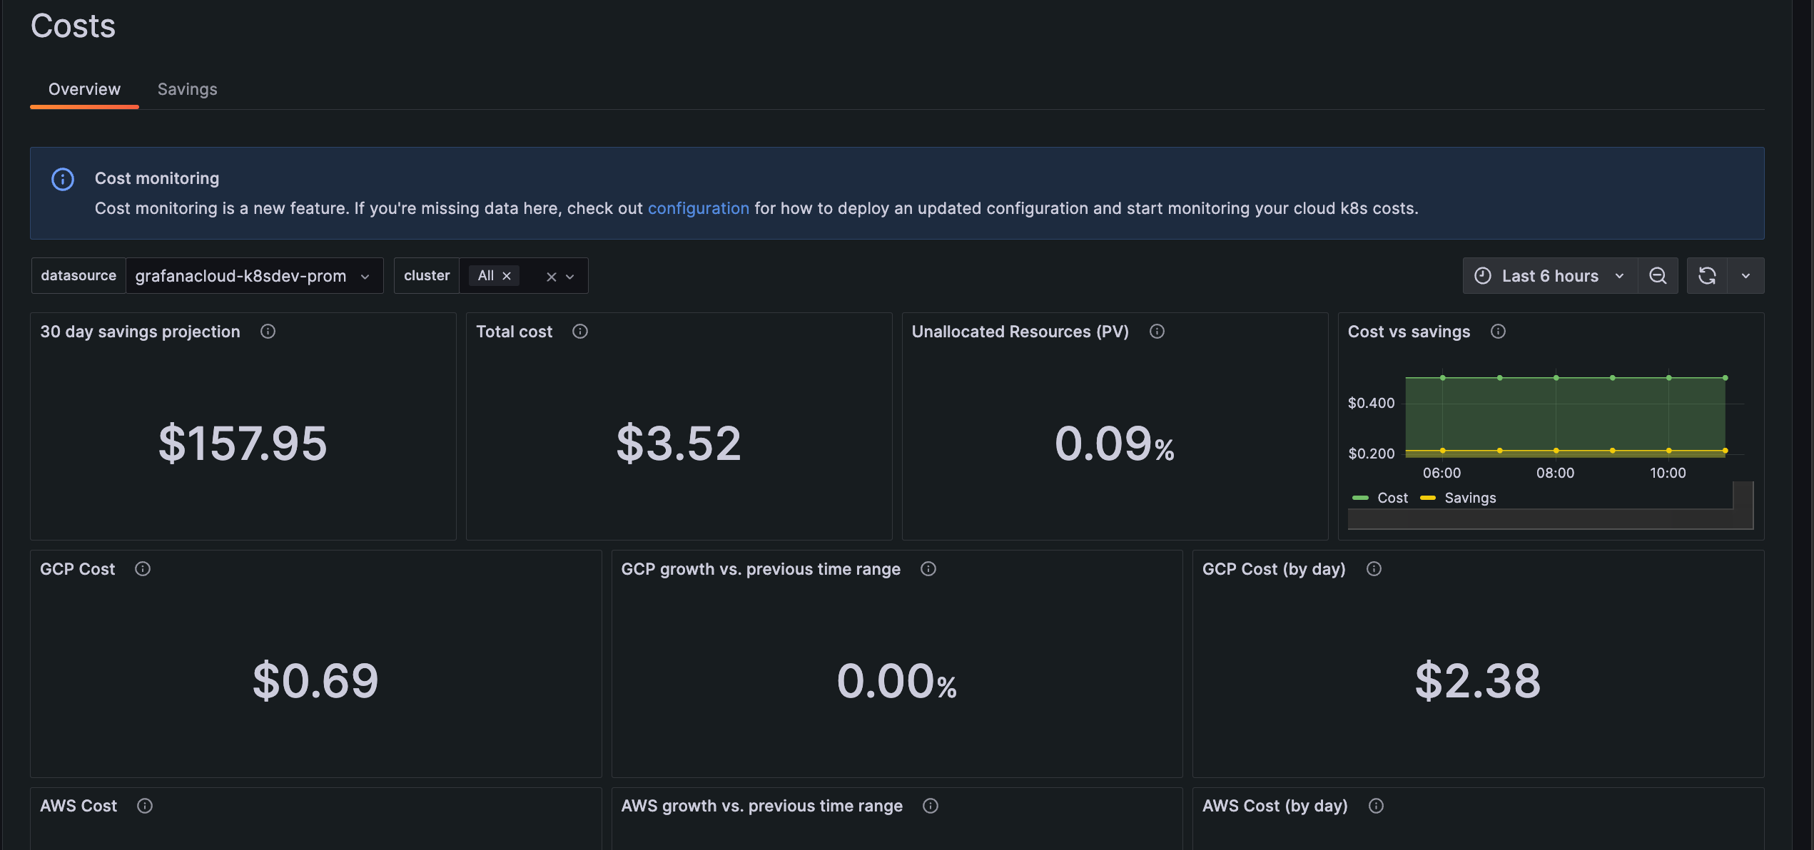Viewport: 1814px width, 850px height.
Task: Select the Overview tab
Action: pyautogui.click(x=84, y=89)
